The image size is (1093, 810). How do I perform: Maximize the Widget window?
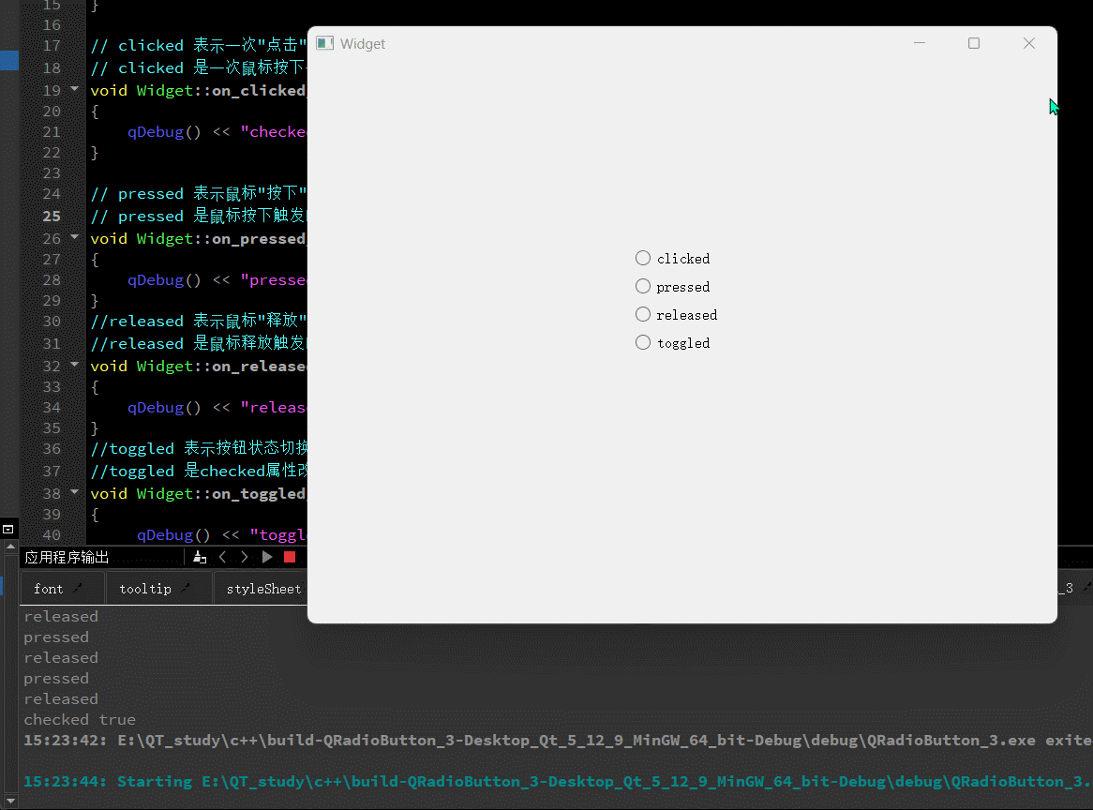pos(974,43)
